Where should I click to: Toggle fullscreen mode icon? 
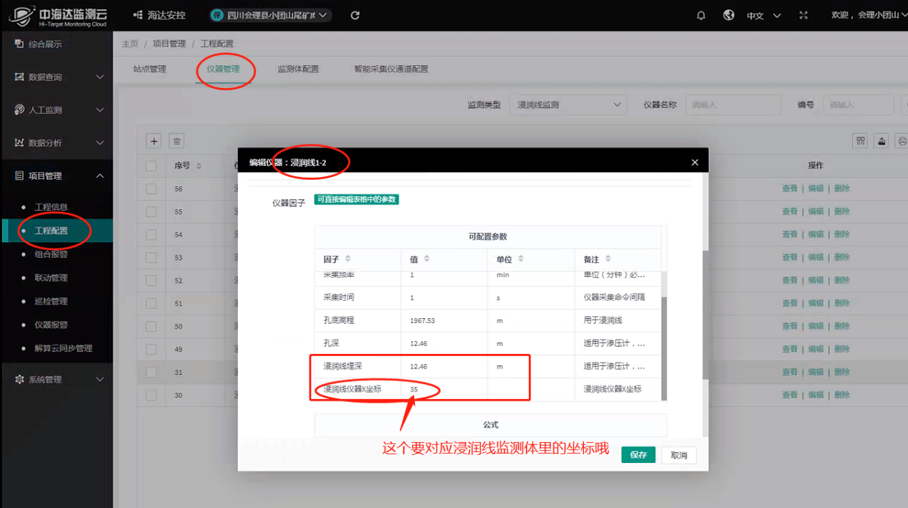click(x=803, y=15)
